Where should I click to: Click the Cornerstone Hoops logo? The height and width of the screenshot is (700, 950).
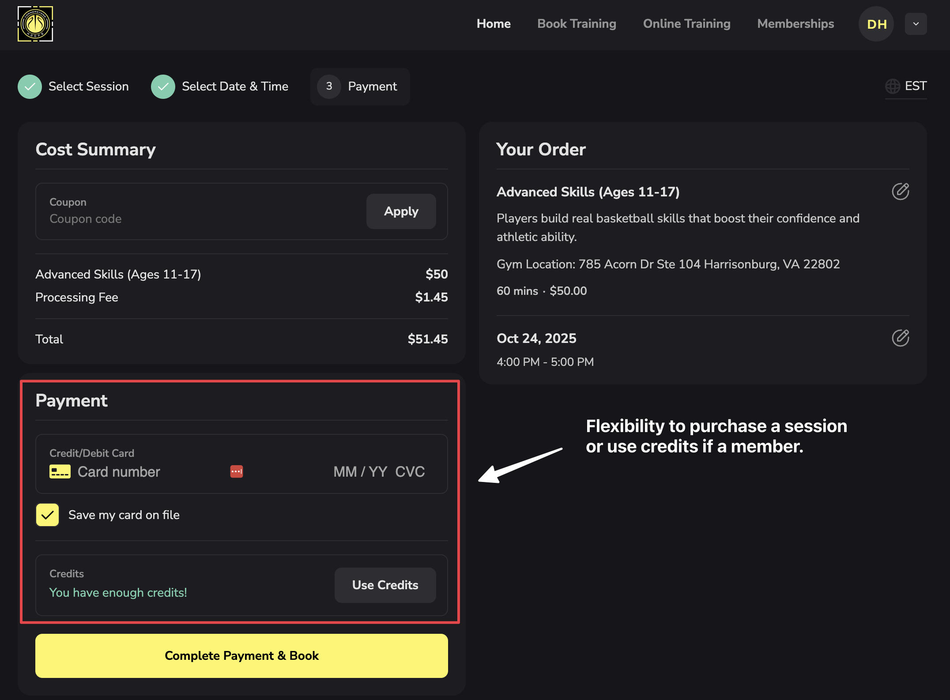pos(35,24)
